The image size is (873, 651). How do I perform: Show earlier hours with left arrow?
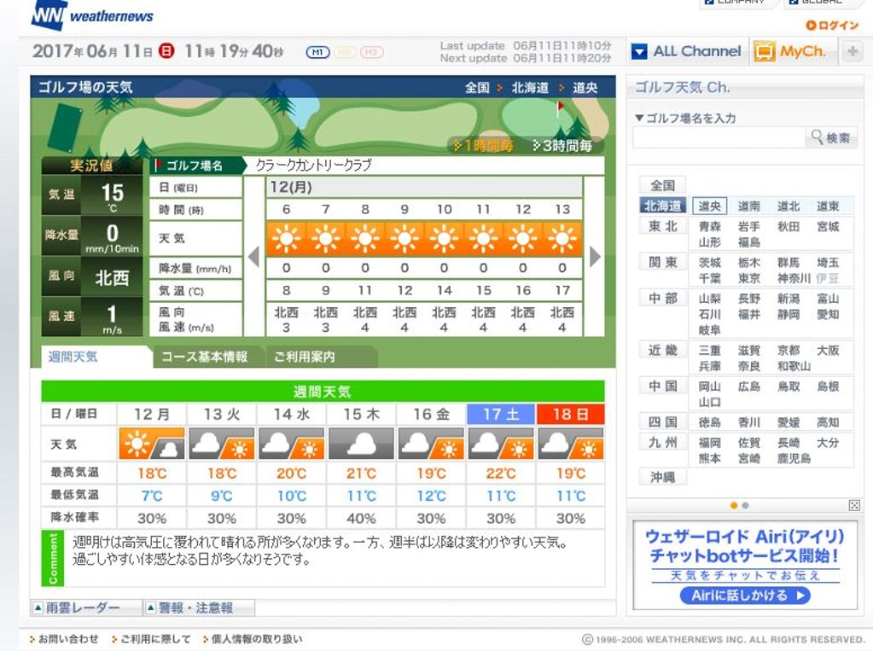[x=254, y=257]
